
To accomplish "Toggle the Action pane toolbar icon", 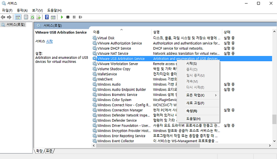I will (53, 17).
